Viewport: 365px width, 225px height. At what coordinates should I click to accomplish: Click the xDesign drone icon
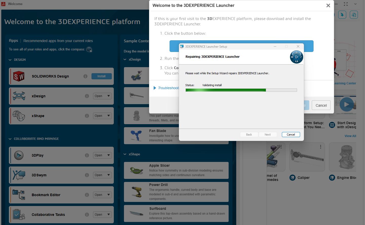(x=19, y=96)
